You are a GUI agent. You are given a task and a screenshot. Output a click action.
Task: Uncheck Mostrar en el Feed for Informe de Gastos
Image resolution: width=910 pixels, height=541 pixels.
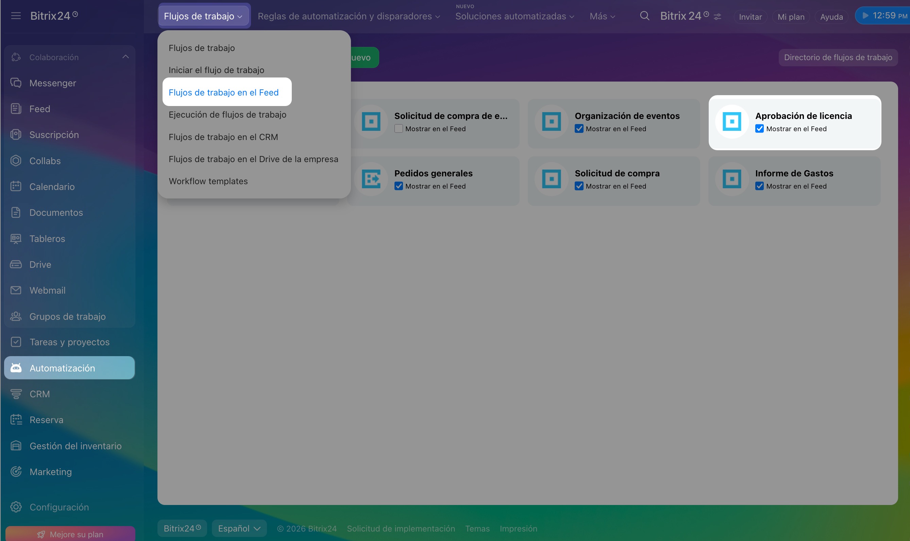coord(759,186)
